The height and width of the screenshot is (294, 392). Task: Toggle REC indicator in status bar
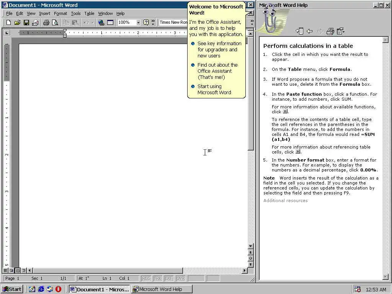click(x=146, y=278)
